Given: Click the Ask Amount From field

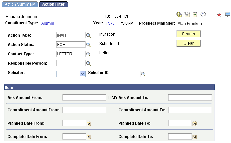Looking at the screenshot, I should click(x=84, y=98).
